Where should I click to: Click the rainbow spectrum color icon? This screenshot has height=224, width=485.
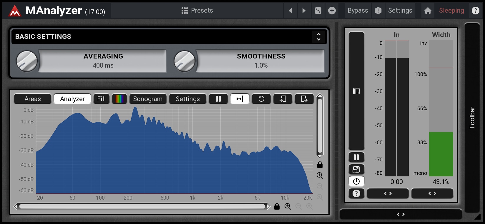click(119, 99)
